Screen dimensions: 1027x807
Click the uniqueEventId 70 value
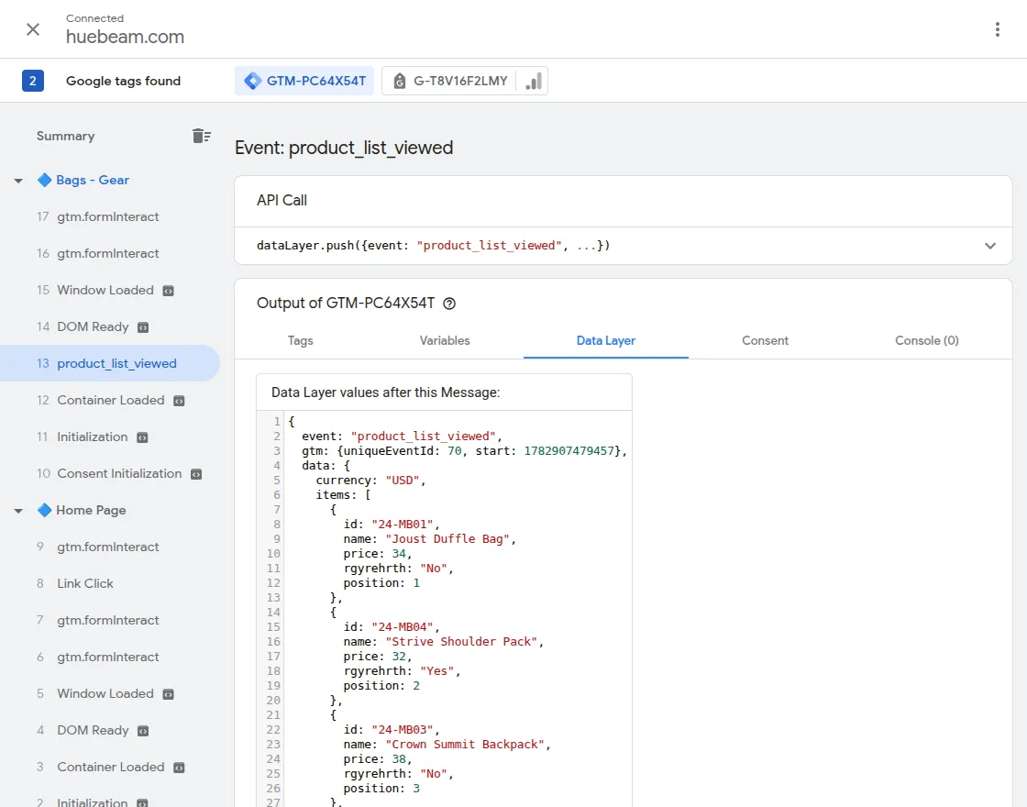pos(455,450)
